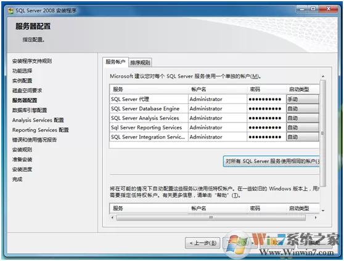This screenshot has width=344, height=261.
Task: Click the vertical scrollbar down arrow
Action: point(323,211)
